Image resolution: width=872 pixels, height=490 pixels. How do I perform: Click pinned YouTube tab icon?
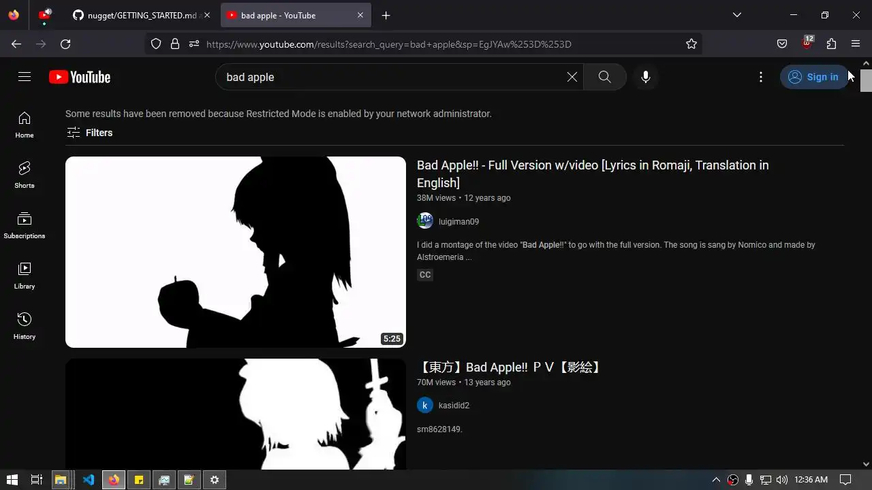coord(45,15)
